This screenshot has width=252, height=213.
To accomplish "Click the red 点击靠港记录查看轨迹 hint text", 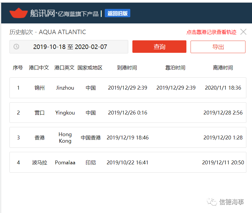I will tap(211, 32).
